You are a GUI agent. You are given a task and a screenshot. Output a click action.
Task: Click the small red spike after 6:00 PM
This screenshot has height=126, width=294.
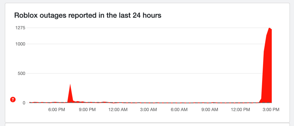(70, 95)
